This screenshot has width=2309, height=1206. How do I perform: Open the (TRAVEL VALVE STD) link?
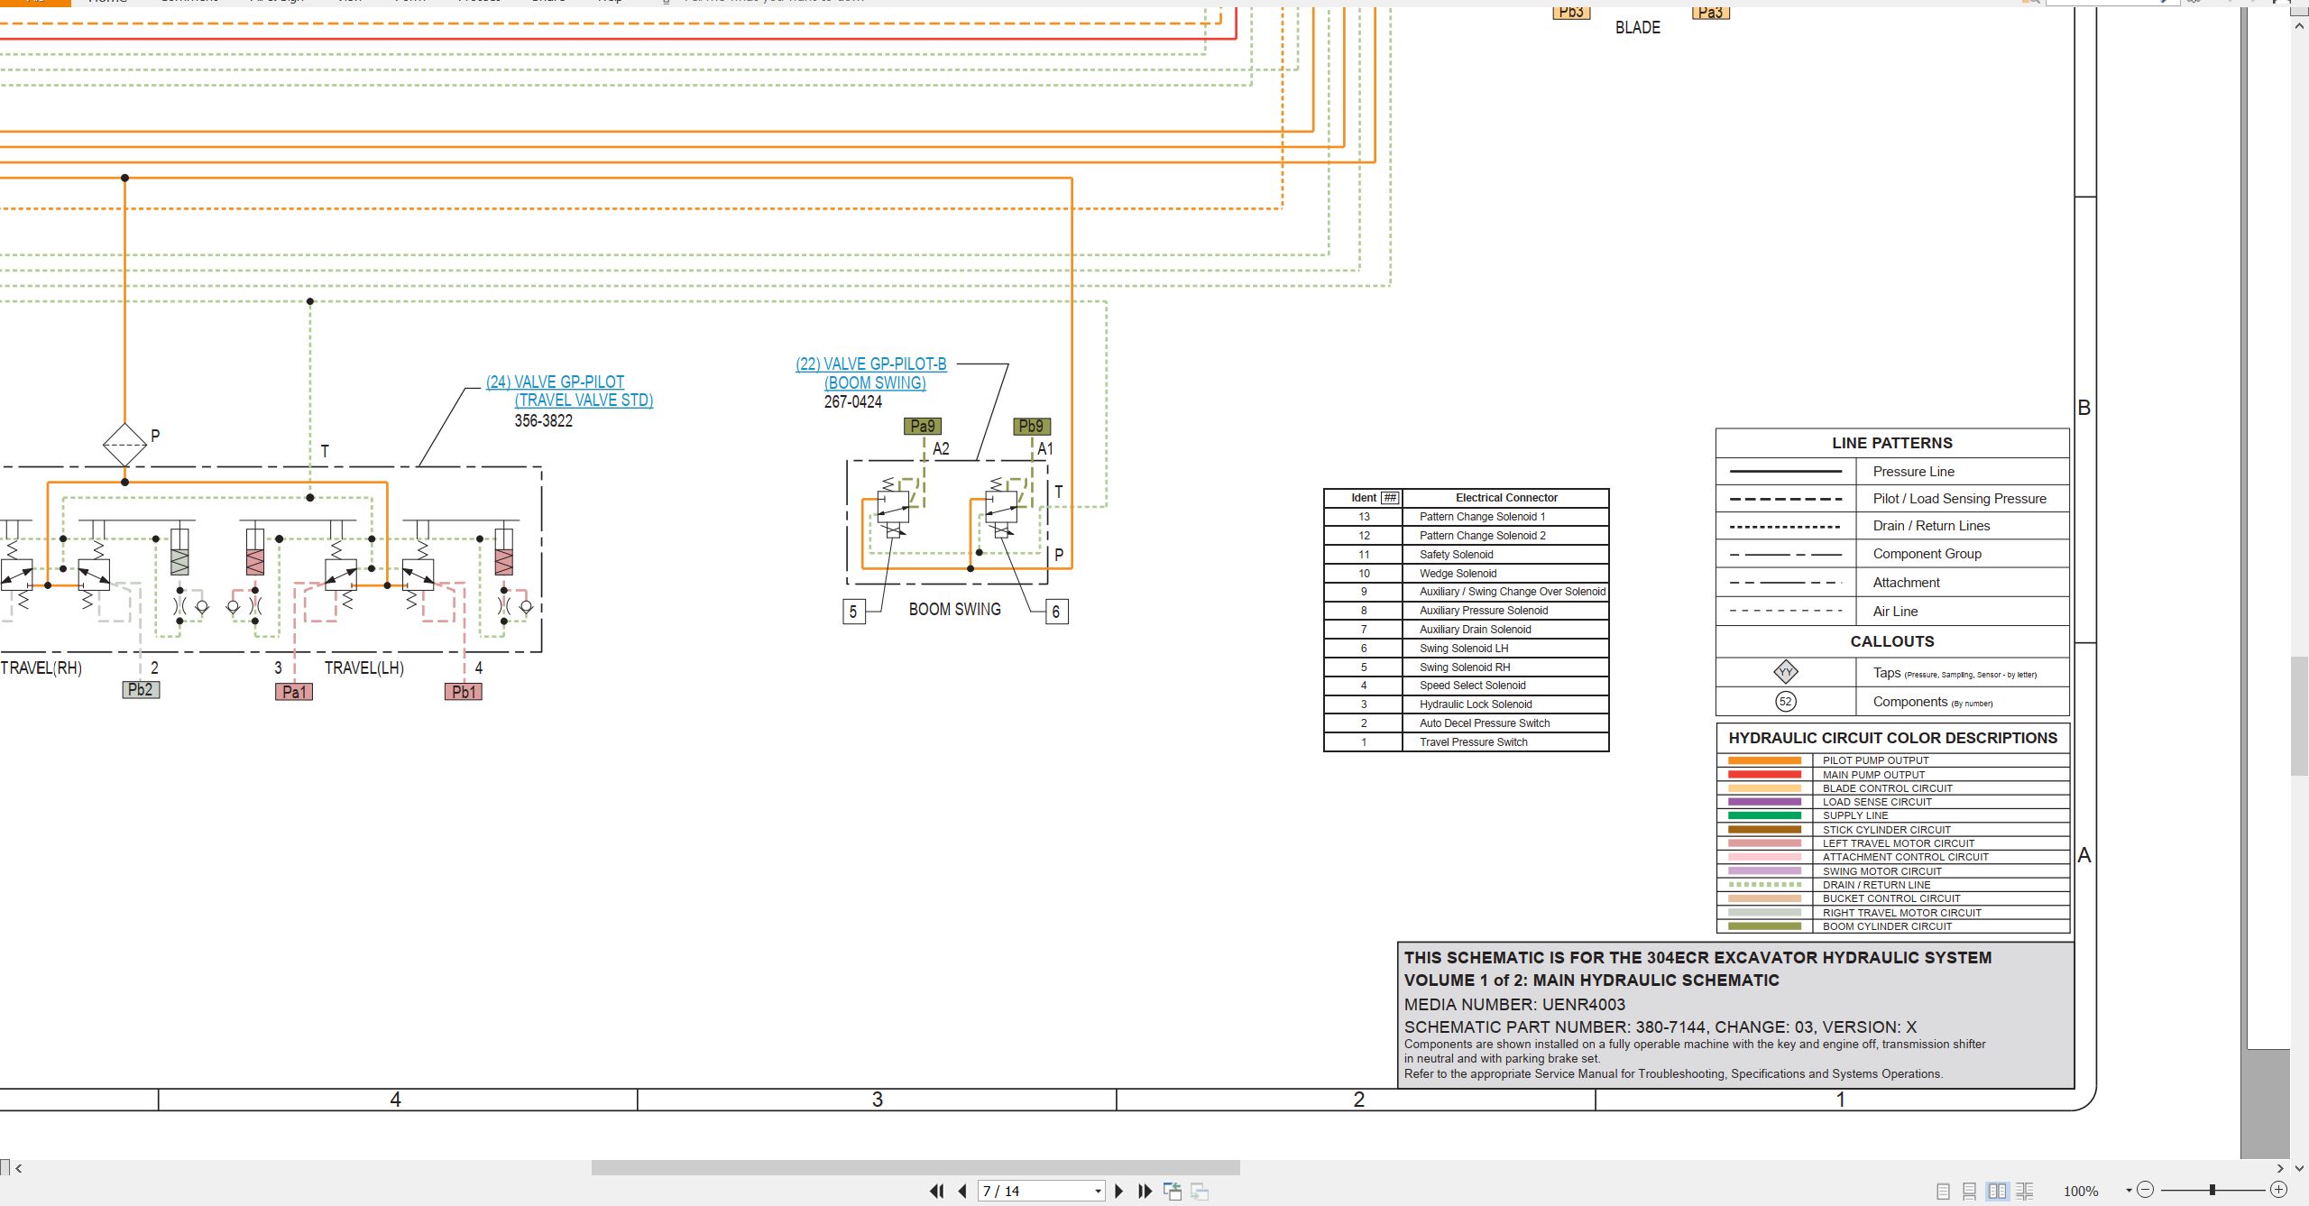tap(584, 400)
